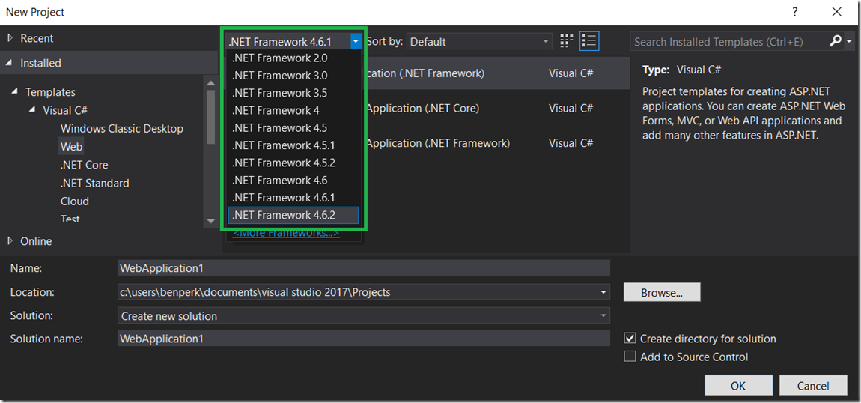Collapse the Templates tree node

pos(15,91)
